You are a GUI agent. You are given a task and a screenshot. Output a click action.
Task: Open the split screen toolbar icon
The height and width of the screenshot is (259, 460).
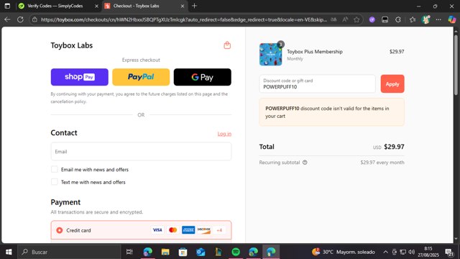(385, 19)
